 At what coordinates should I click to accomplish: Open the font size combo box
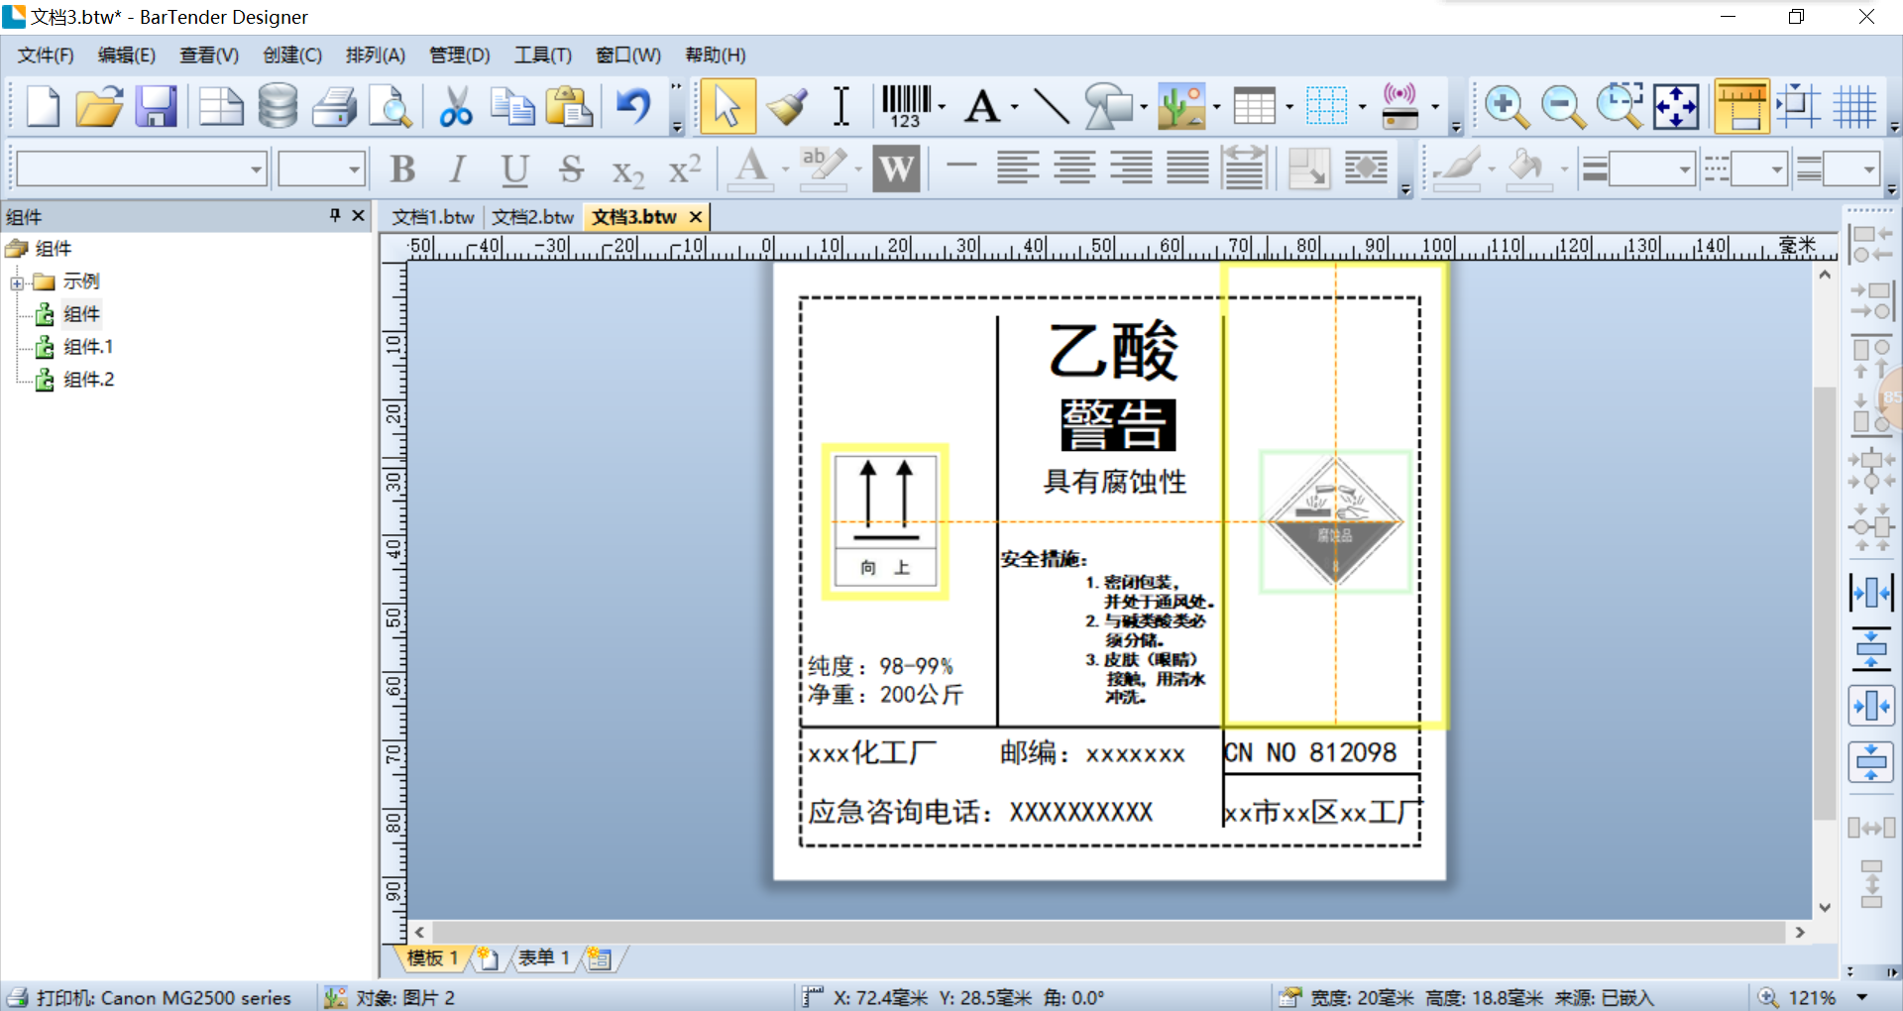pyautogui.click(x=322, y=169)
